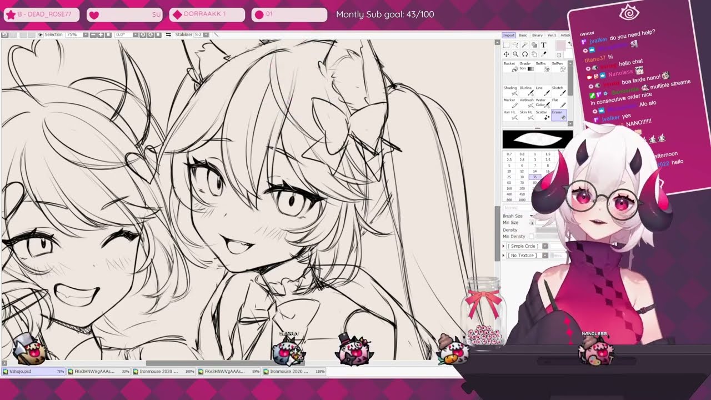
Task: Select the Move tool
Action: [x=506, y=54]
